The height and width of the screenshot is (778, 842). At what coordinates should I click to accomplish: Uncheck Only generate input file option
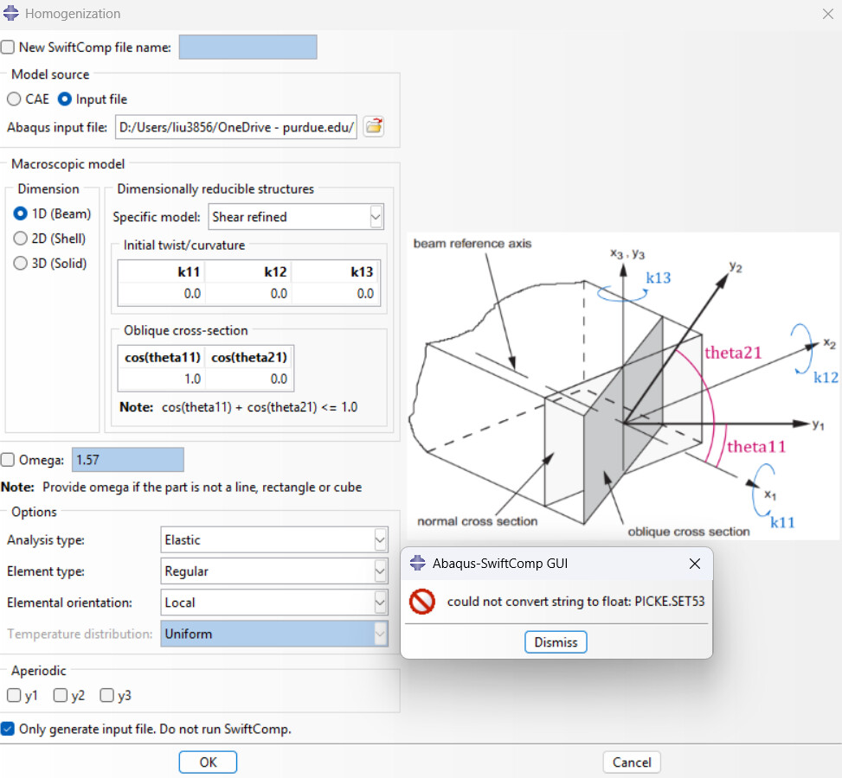(x=8, y=729)
